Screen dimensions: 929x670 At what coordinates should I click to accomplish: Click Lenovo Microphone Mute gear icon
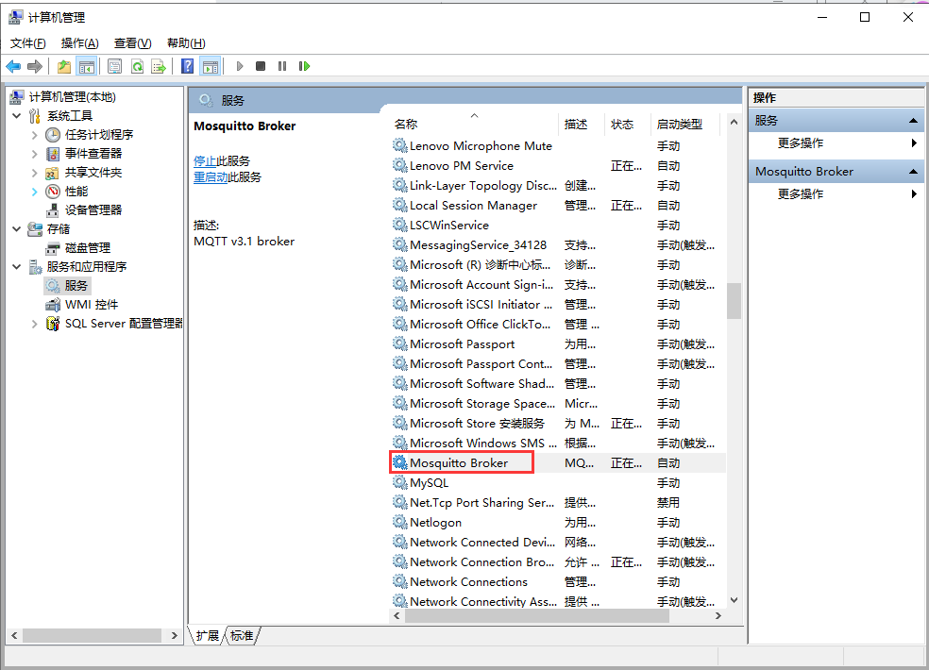pos(400,145)
